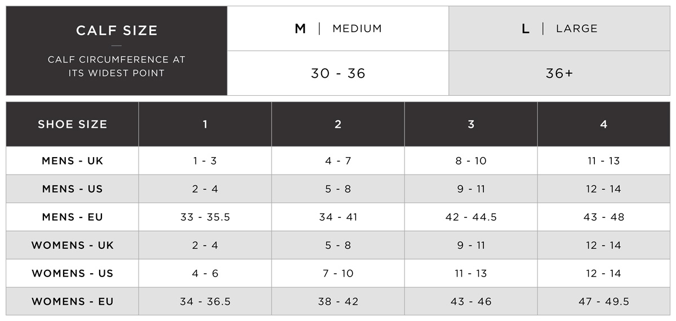Screen dimensions: 676x321
Task: Select shoe size column 2 header
Action: (338, 124)
